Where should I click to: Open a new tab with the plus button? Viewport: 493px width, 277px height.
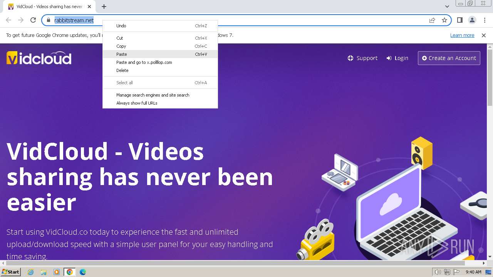(x=104, y=7)
